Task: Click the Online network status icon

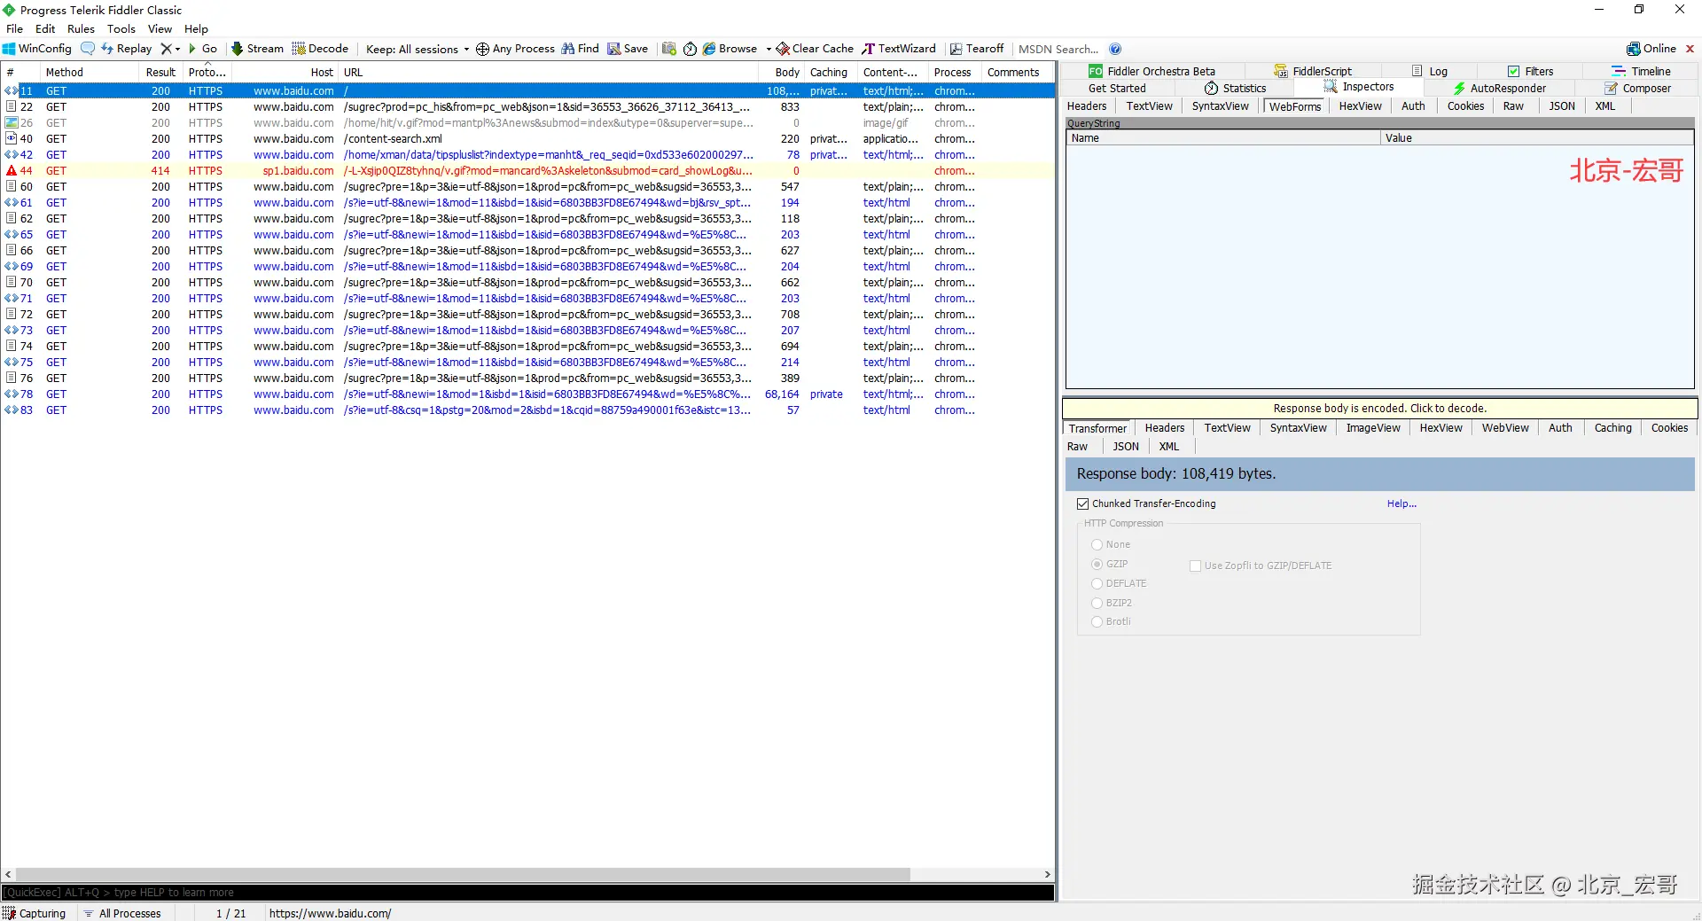Action: (x=1633, y=49)
